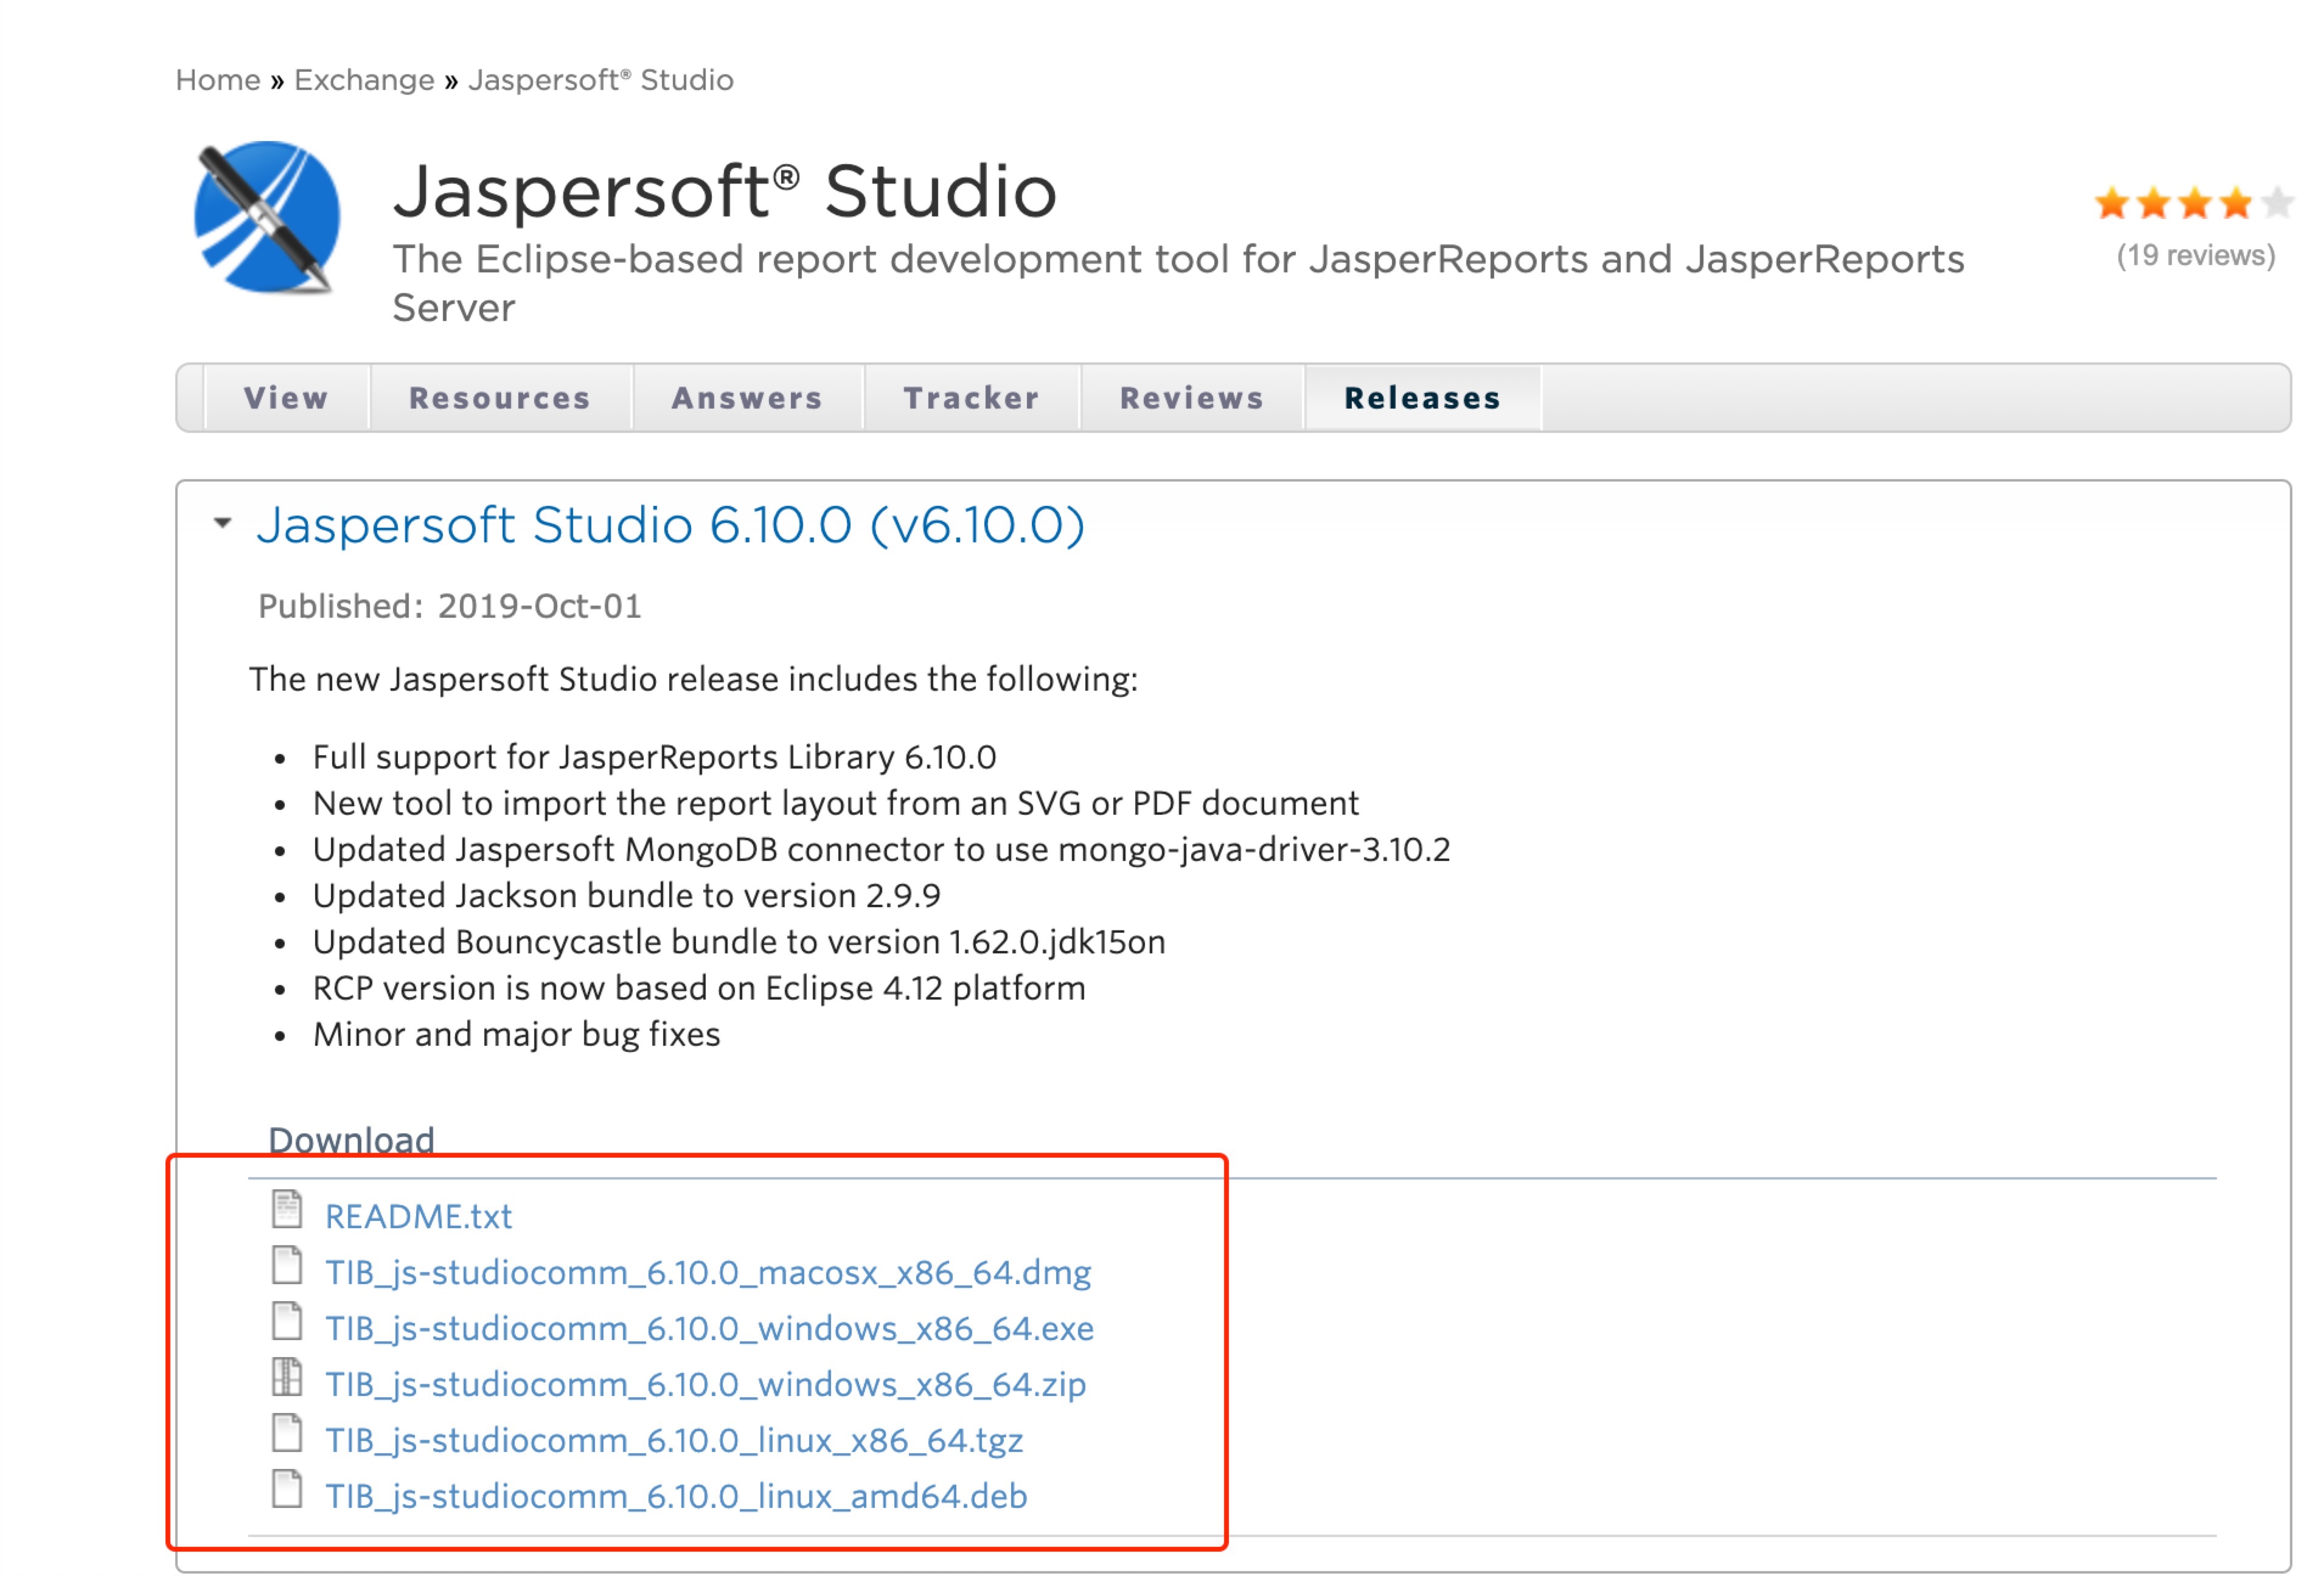Download the linux_x86_64.tgz archive
2324x1576 pixels.
tap(674, 1440)
